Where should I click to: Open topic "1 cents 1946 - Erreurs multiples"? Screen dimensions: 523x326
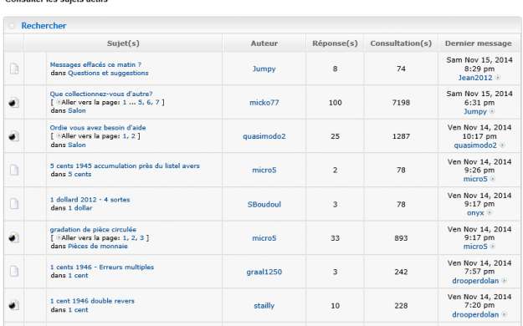(x=102, y=267)
